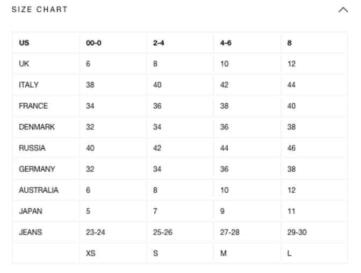Click the SIZE CHART heading
Screen dimensions: 361x273
pyautogui.click(x=40, y=10)
